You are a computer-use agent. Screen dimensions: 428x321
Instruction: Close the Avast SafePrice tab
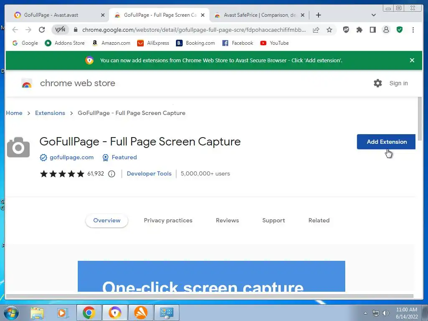(303, 15)
